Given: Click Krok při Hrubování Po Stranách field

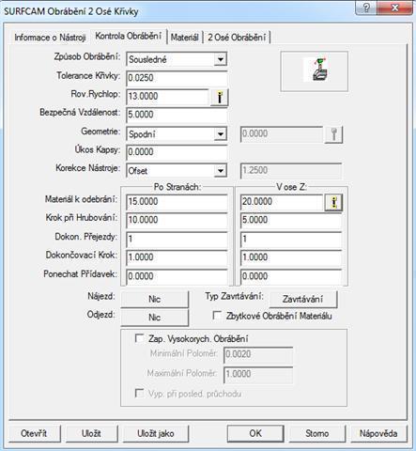Looking at the screenshot, I should pos(177,220).
